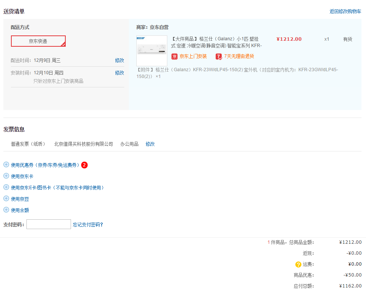366x292 pixels.
Task: Open 使用京东卡 text link
Action: [22, 176]
